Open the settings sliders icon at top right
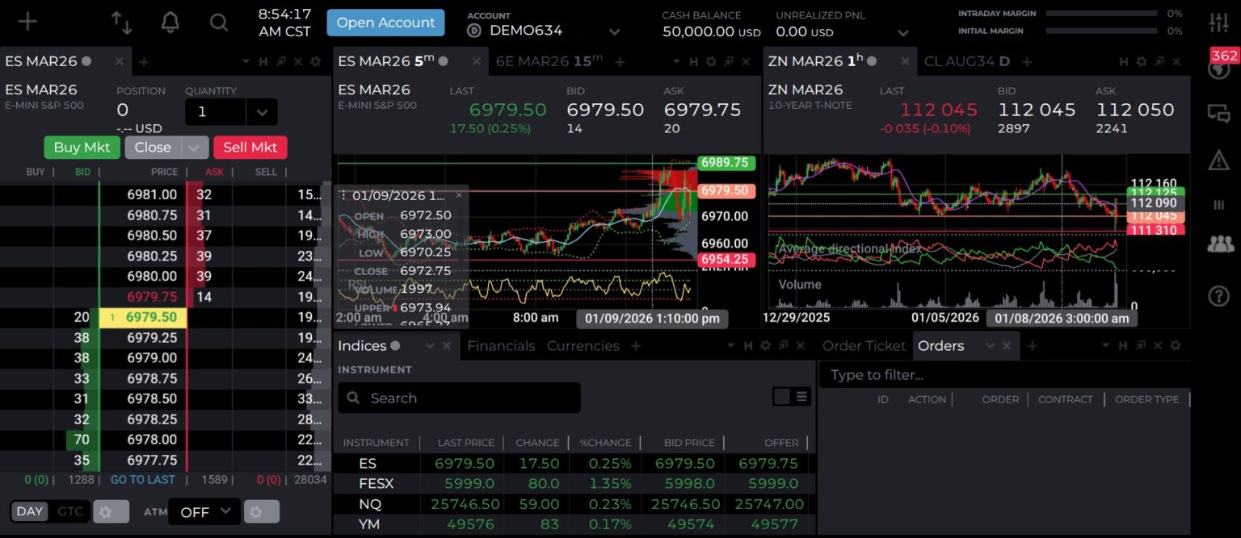The height and width of the screenshot is (538, 1241). coord(1218,22)
